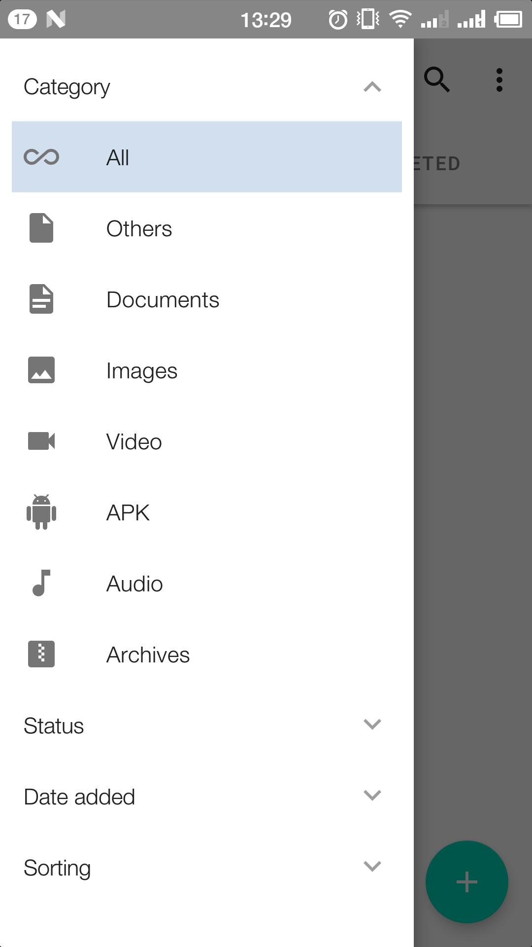Open the three-dot overflow menu
Image resolution: width=532 pixels, height=947 pixels.
click(x=499, y=80)
